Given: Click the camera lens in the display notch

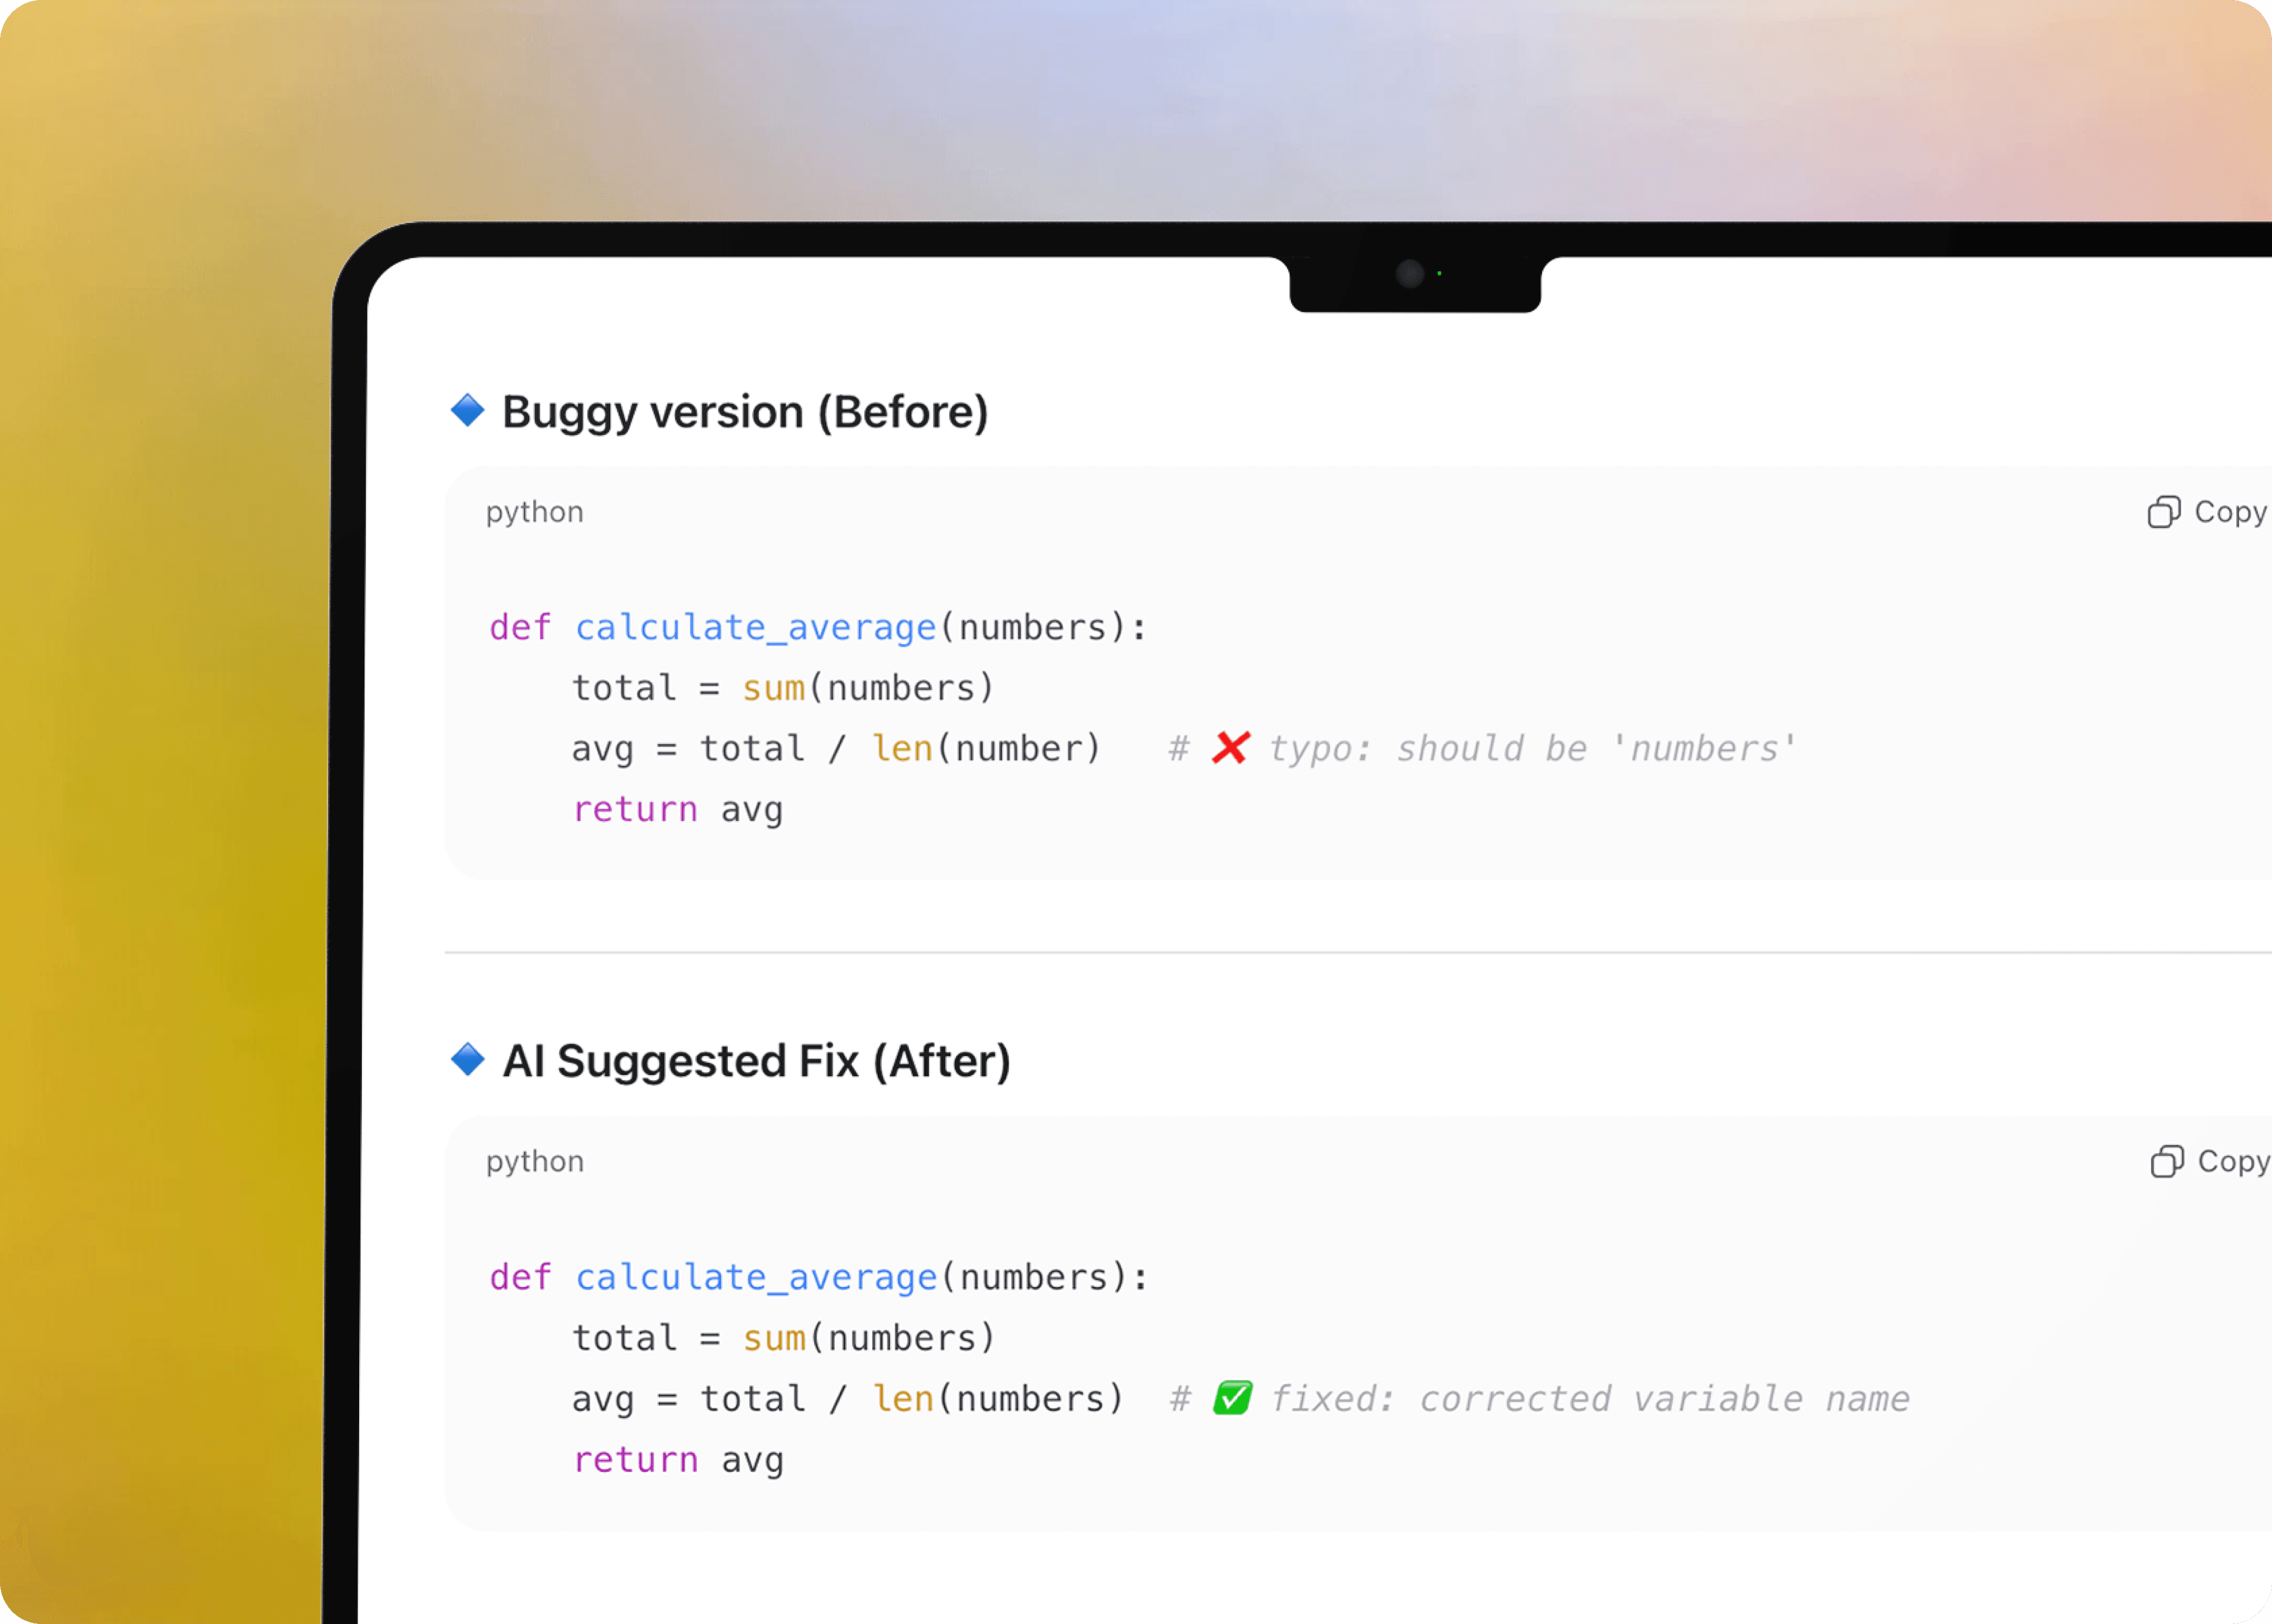Looking at the screenshot, I should pyautogui.click(x=1409, y=273).
